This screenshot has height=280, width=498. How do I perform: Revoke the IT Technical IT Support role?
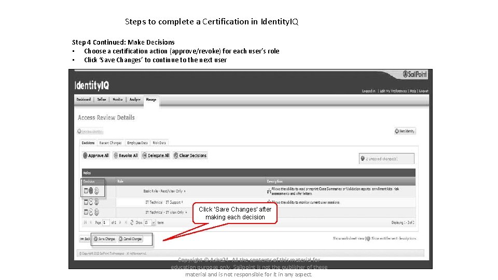[x=96, y=202]
